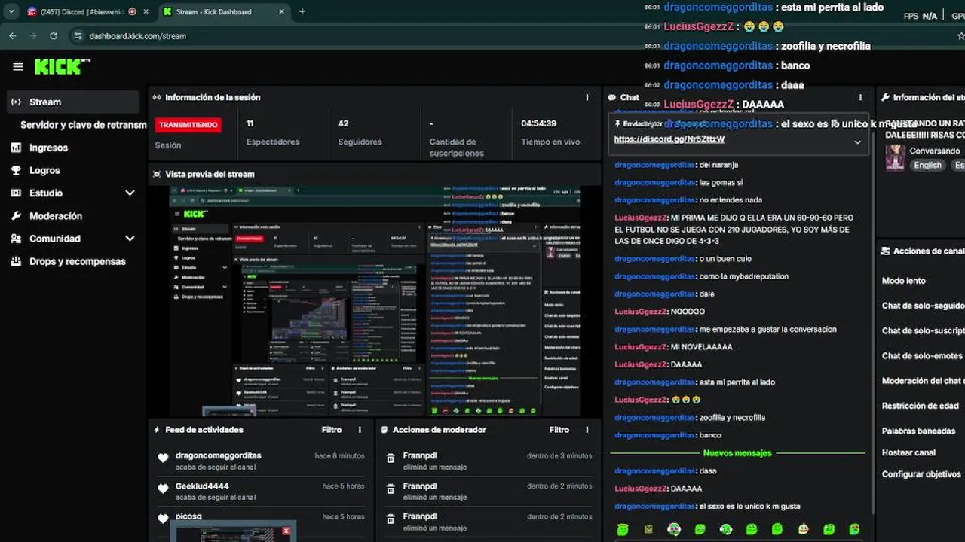Click the pin icon on pinned message
Viewport: 965px width, 542px height.
click(618, 123)
